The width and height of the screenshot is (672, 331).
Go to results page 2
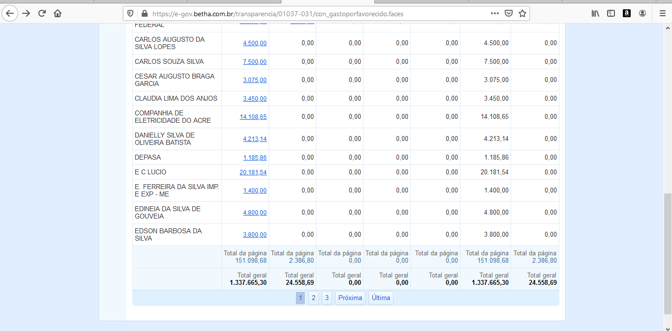tap(313, 298)
